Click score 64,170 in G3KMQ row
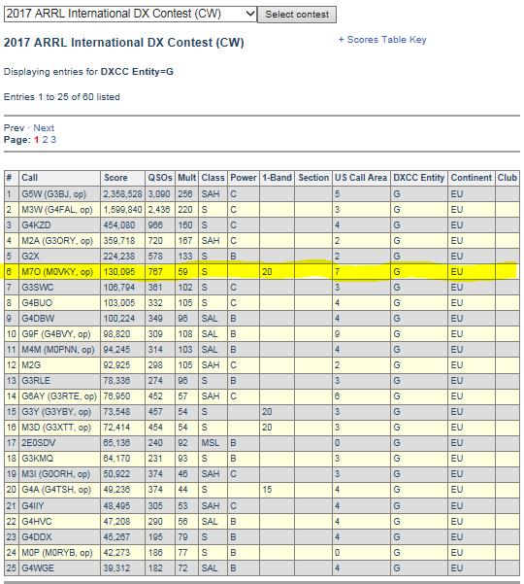Viewport: 524px width, 584px height. click(x=116, y=459)
